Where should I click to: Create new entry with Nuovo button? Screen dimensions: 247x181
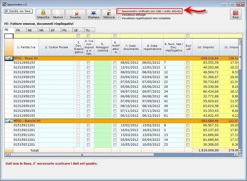pos(58,14)
